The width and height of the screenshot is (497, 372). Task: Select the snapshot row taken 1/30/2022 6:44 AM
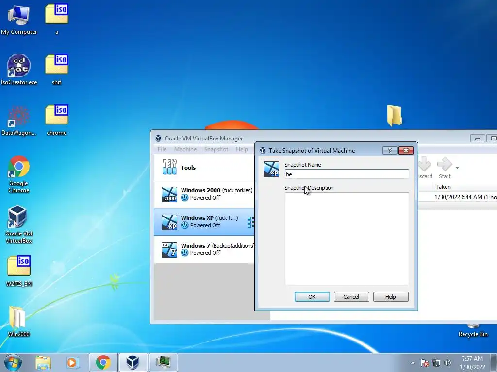click(458, 197)
